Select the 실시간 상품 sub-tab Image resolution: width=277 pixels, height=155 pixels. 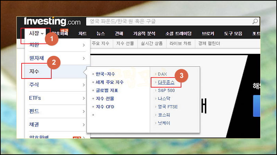coord(152,43)
